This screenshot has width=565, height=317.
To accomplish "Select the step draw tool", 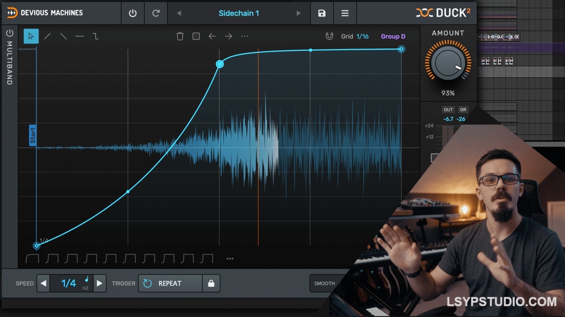I will [96, 36].
